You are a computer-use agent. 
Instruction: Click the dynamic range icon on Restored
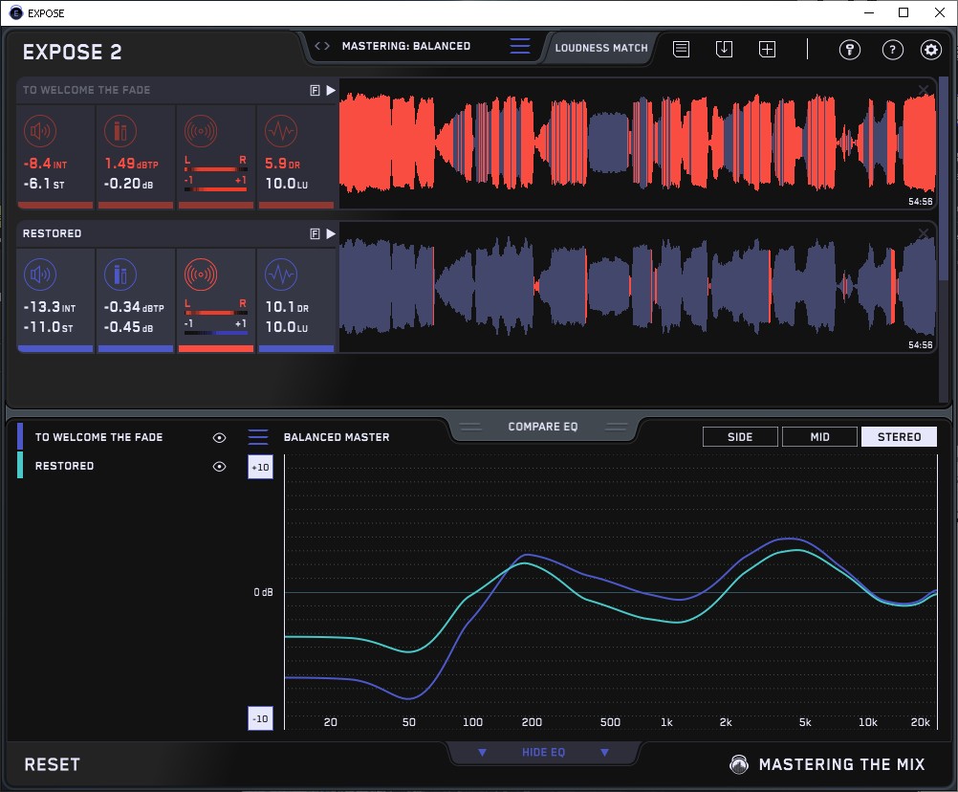tap(281, 275)
